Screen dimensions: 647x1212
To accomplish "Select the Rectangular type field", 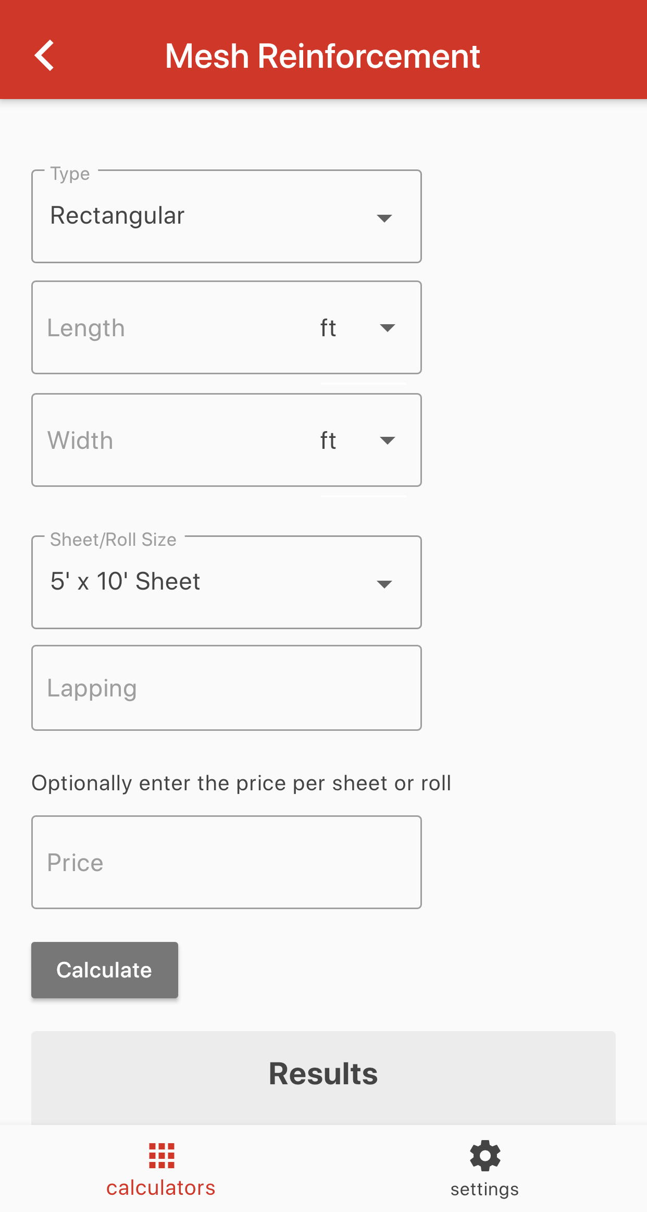I will (227, 216).
